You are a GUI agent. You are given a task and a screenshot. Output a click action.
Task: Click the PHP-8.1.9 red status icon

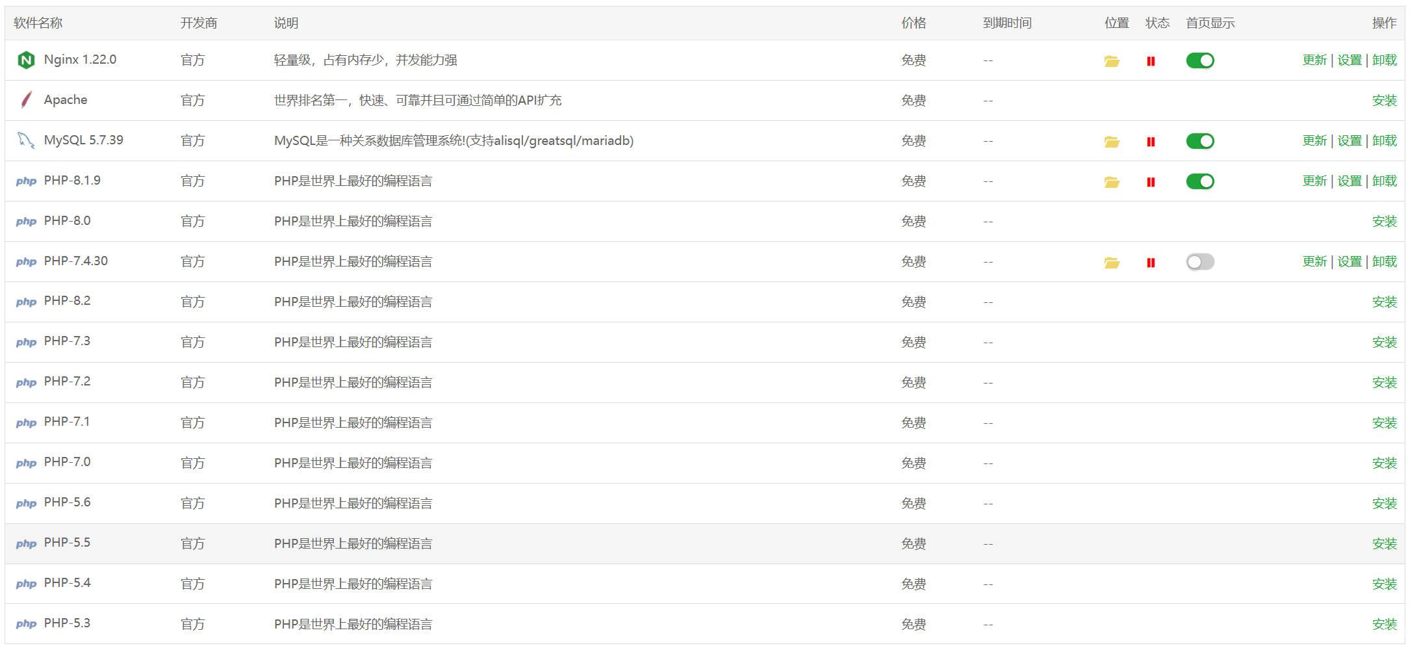pyautogui.click(x=1151, y=182)
